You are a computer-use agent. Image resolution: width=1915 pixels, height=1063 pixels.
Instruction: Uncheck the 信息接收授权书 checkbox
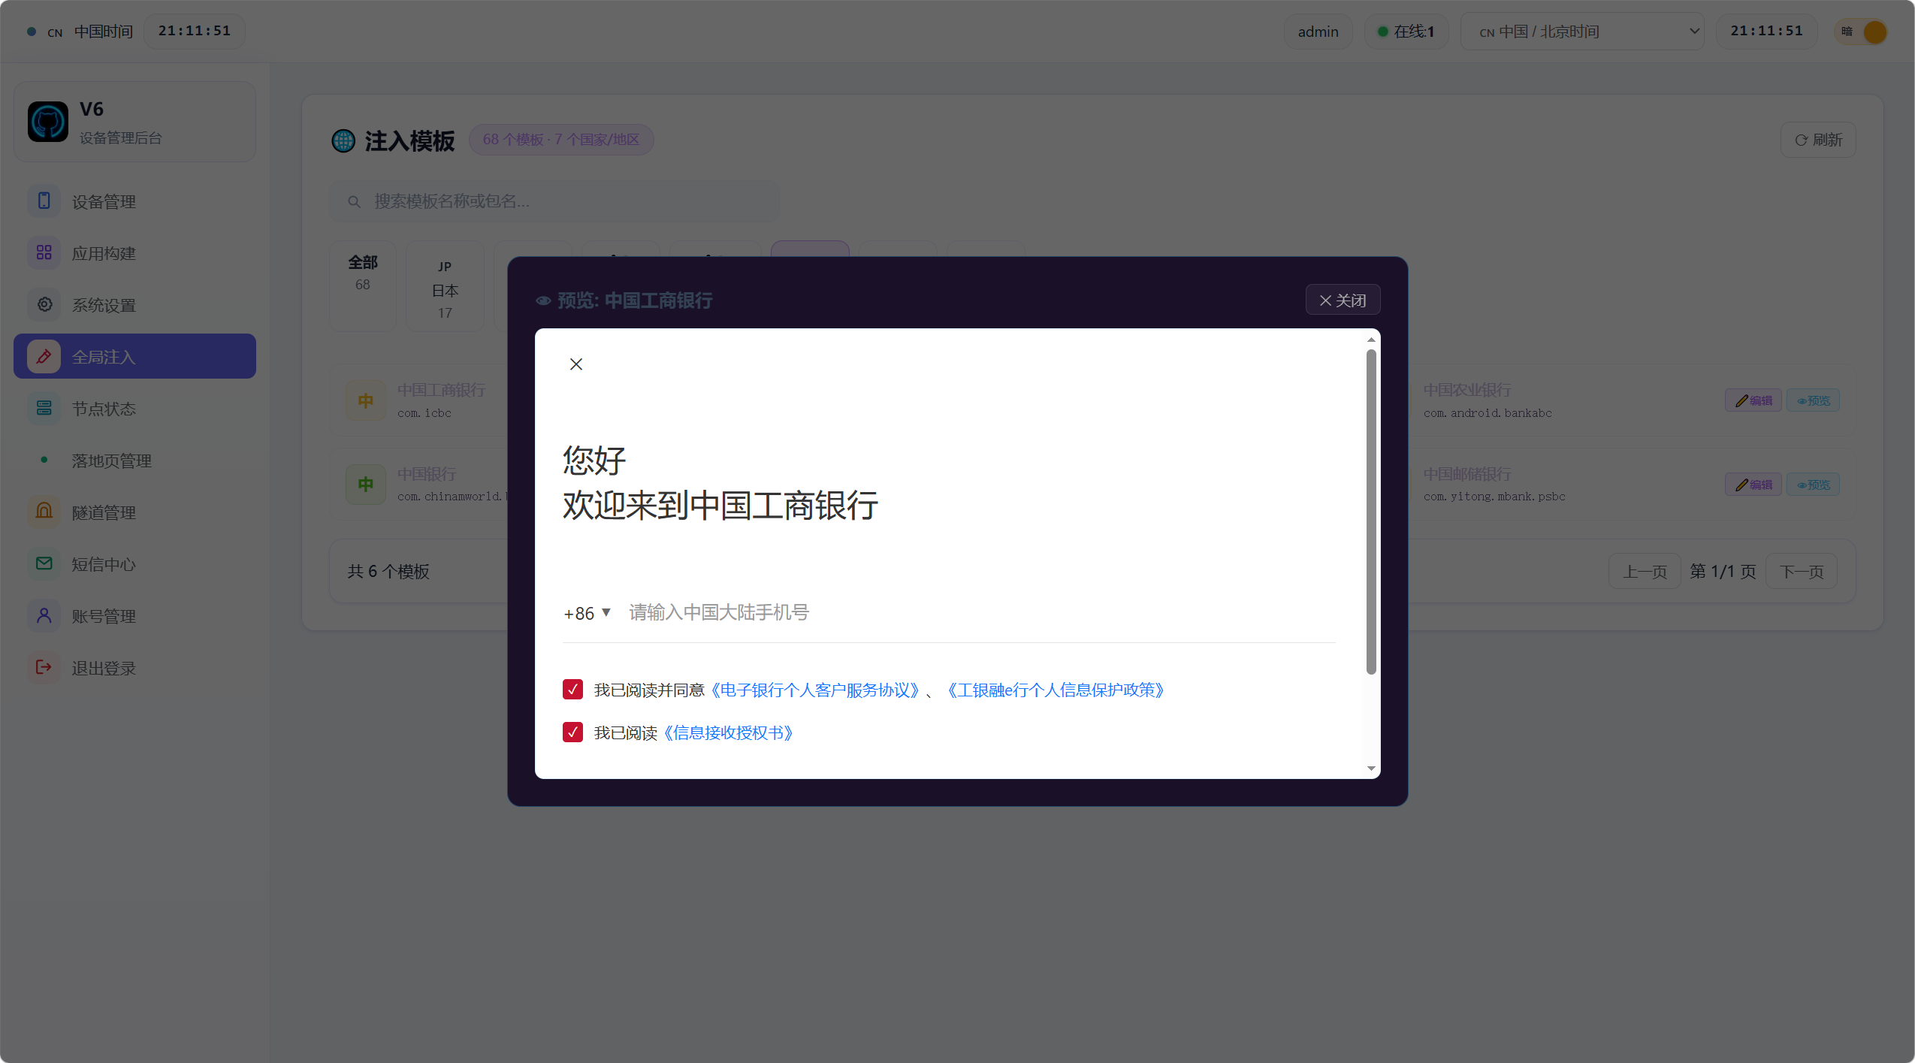(572, 732)
